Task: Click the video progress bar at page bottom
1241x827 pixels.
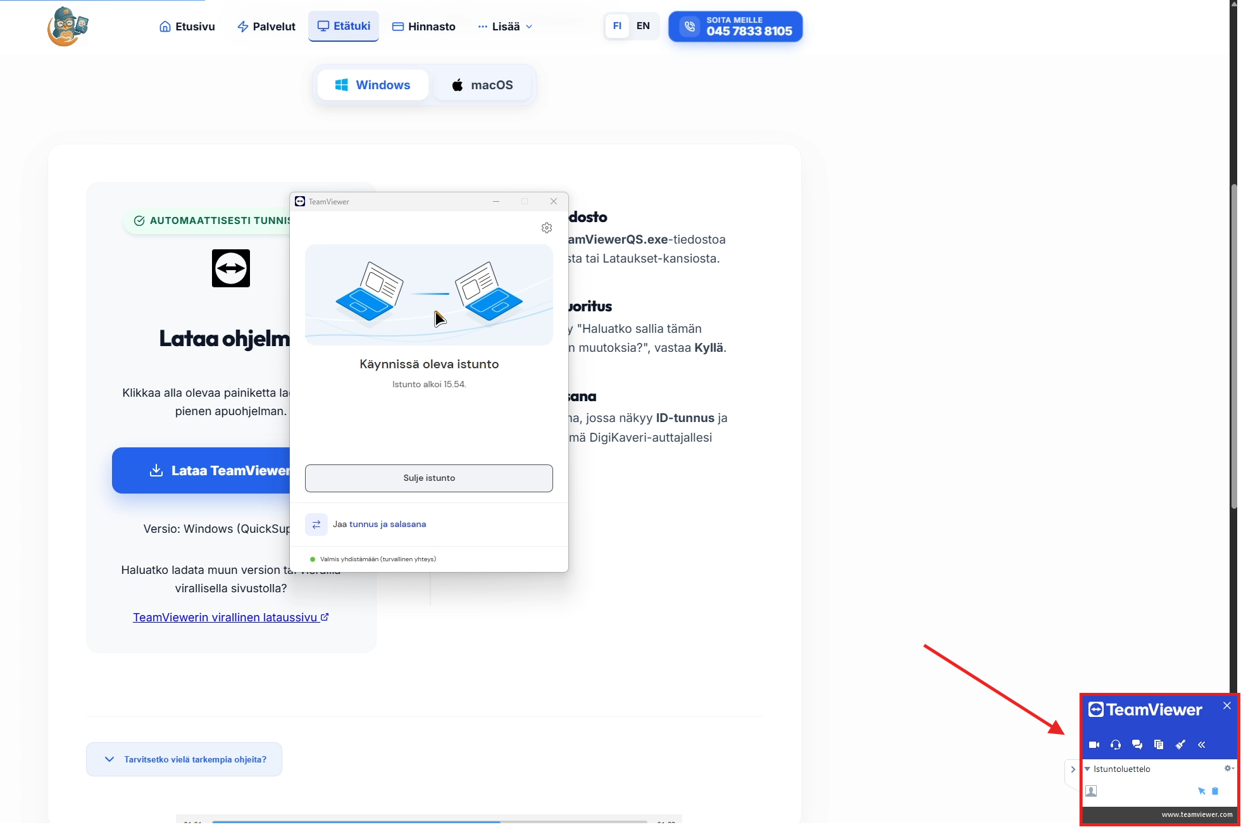Action: coord(429,822)
